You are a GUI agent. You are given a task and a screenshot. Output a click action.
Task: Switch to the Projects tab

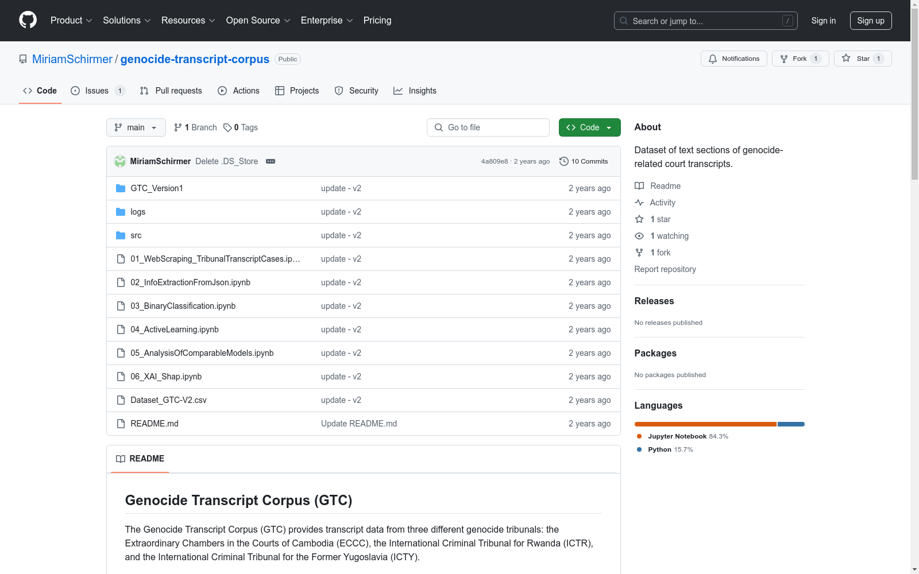coord(297,91)
